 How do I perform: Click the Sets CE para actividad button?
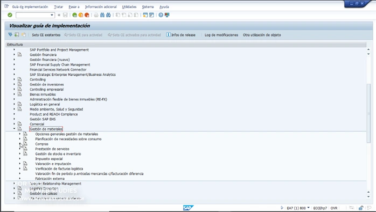(x=83, y=35)
